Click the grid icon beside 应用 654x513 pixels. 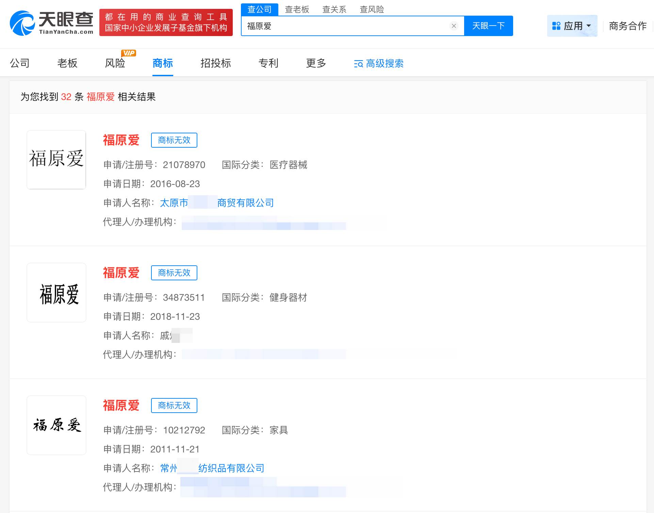pyautogui.click(x=556, y=25)
